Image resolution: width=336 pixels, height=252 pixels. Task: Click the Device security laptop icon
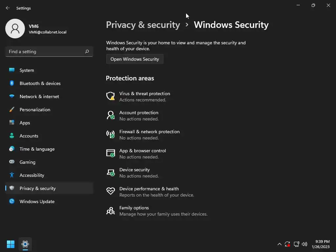tap(111, 172)
